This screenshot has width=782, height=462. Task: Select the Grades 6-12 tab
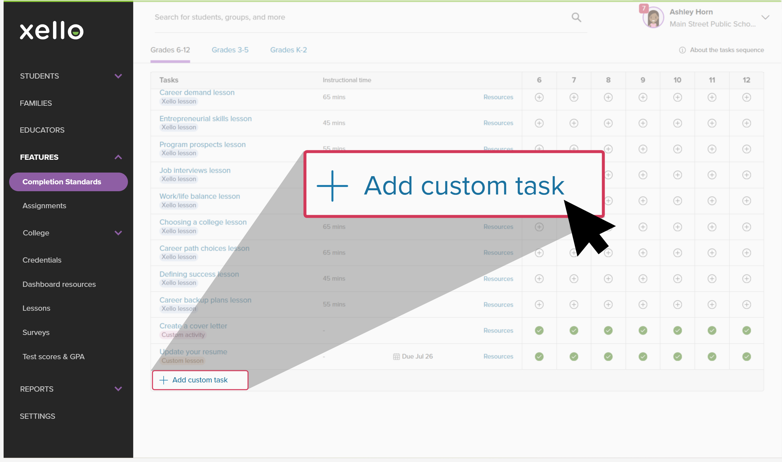click(x=170, y=50)
